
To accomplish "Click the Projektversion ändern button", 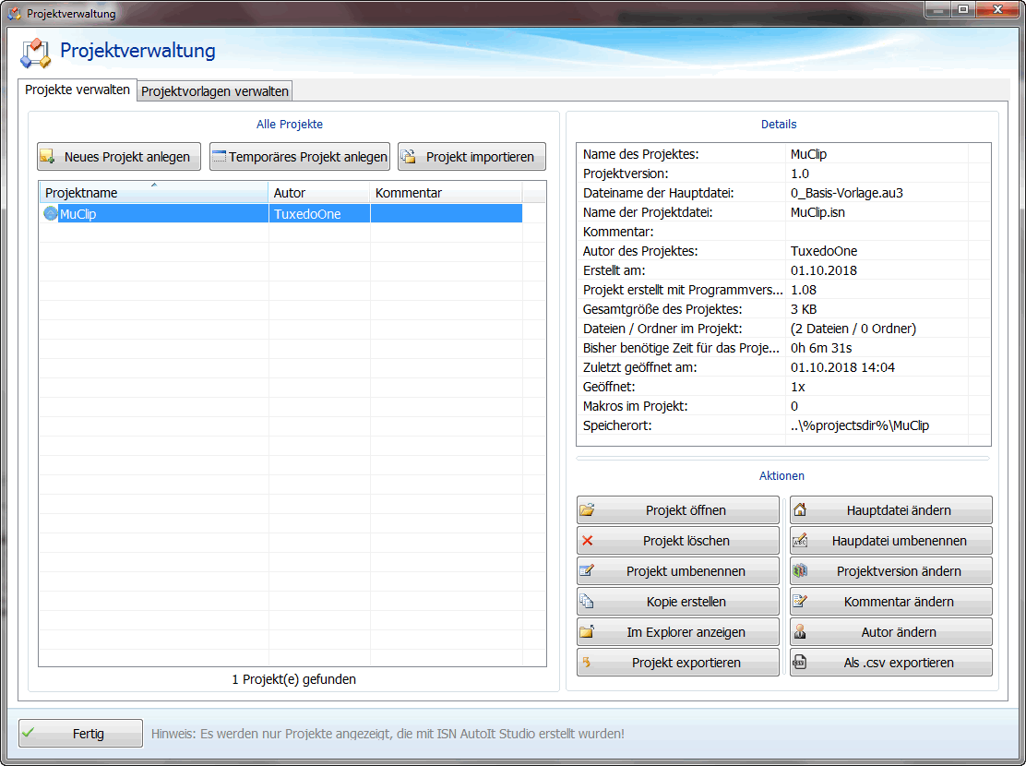I will (x=890, y=571).
